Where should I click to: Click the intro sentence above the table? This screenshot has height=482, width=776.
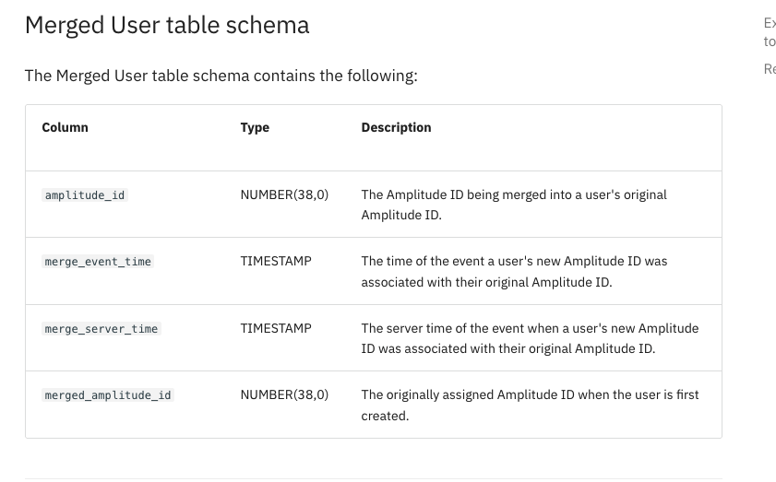[x=221, y=76]
